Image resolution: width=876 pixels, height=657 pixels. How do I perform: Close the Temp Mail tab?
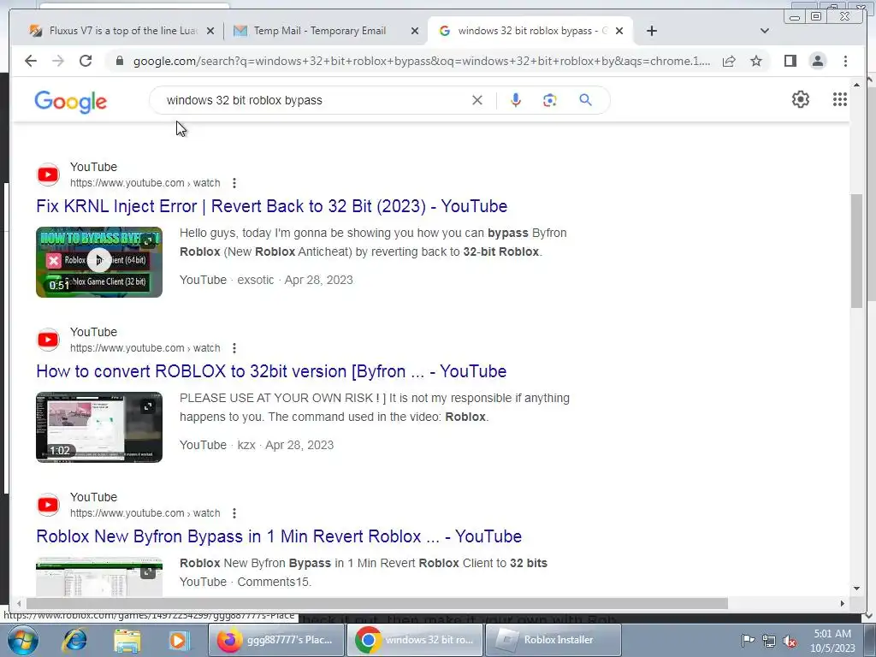point(415,31)
